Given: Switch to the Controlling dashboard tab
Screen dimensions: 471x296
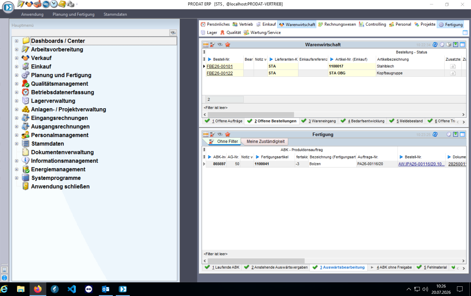Looking at the screenshot, I should (372, 24).
